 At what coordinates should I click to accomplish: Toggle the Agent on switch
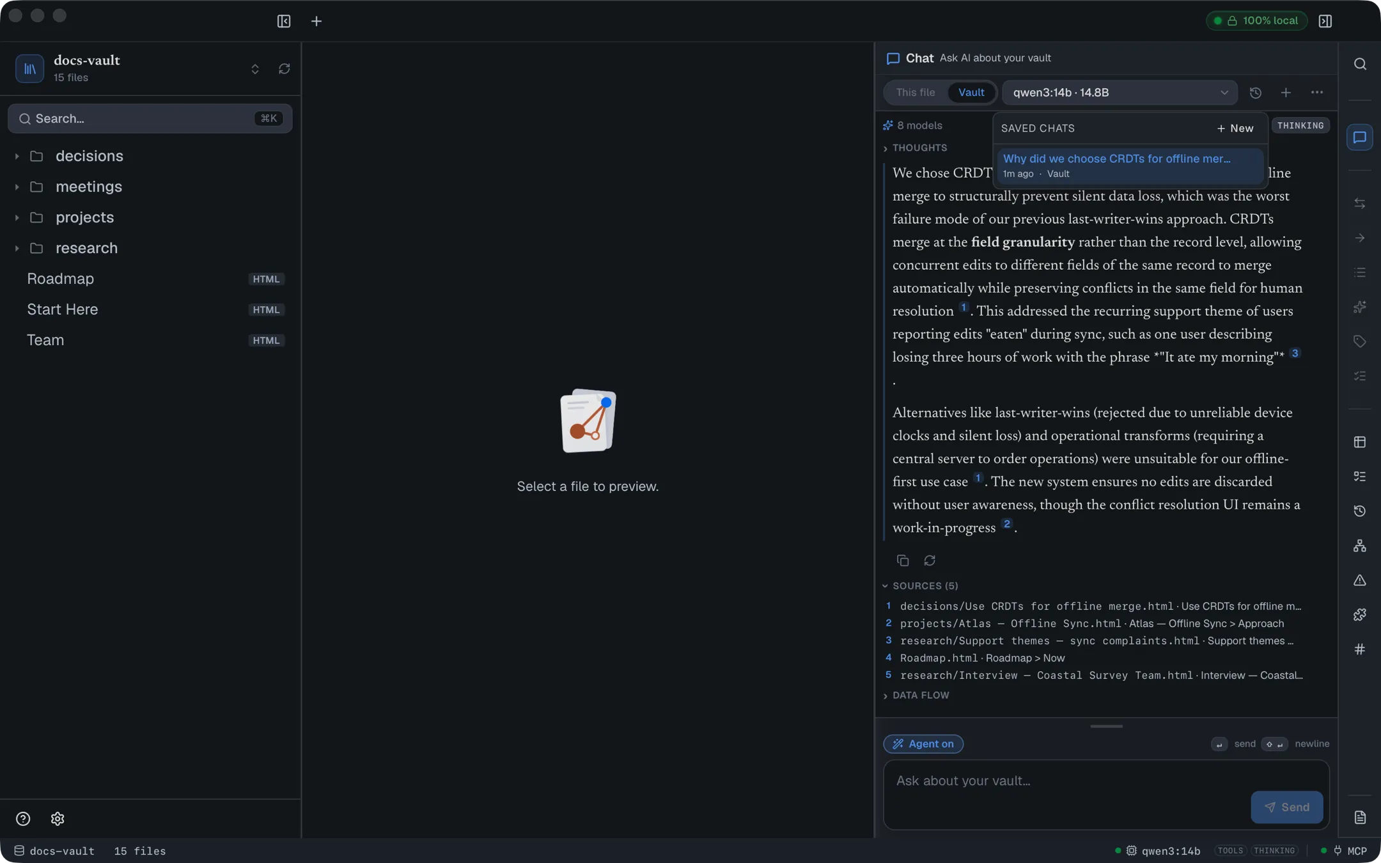(x=923, y=744)
